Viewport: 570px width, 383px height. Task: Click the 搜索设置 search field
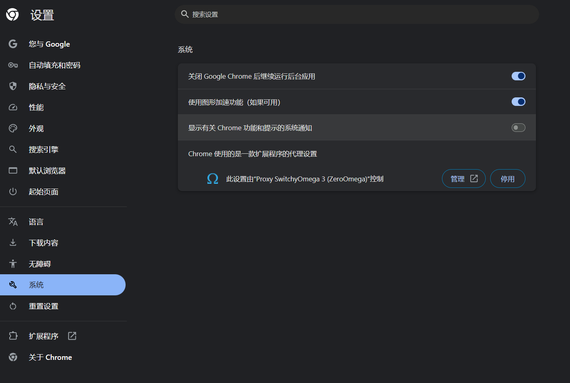[357, 14]
